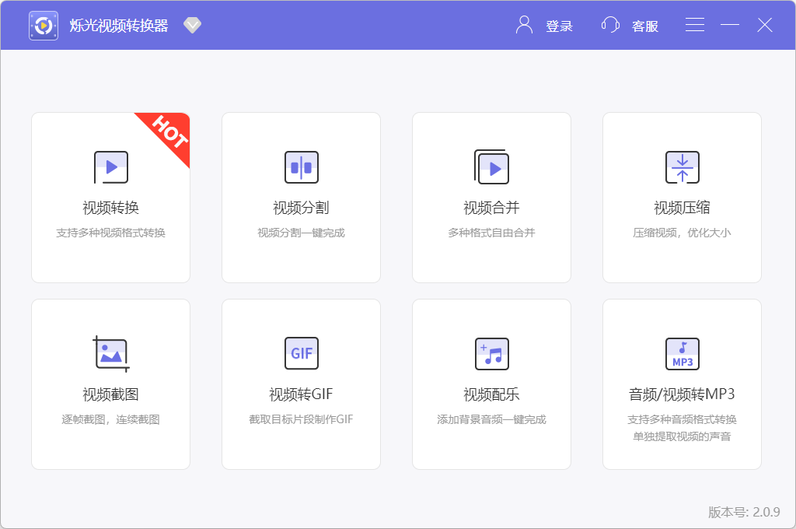Open the 视频配乐 background music tool

coord(491,384)
